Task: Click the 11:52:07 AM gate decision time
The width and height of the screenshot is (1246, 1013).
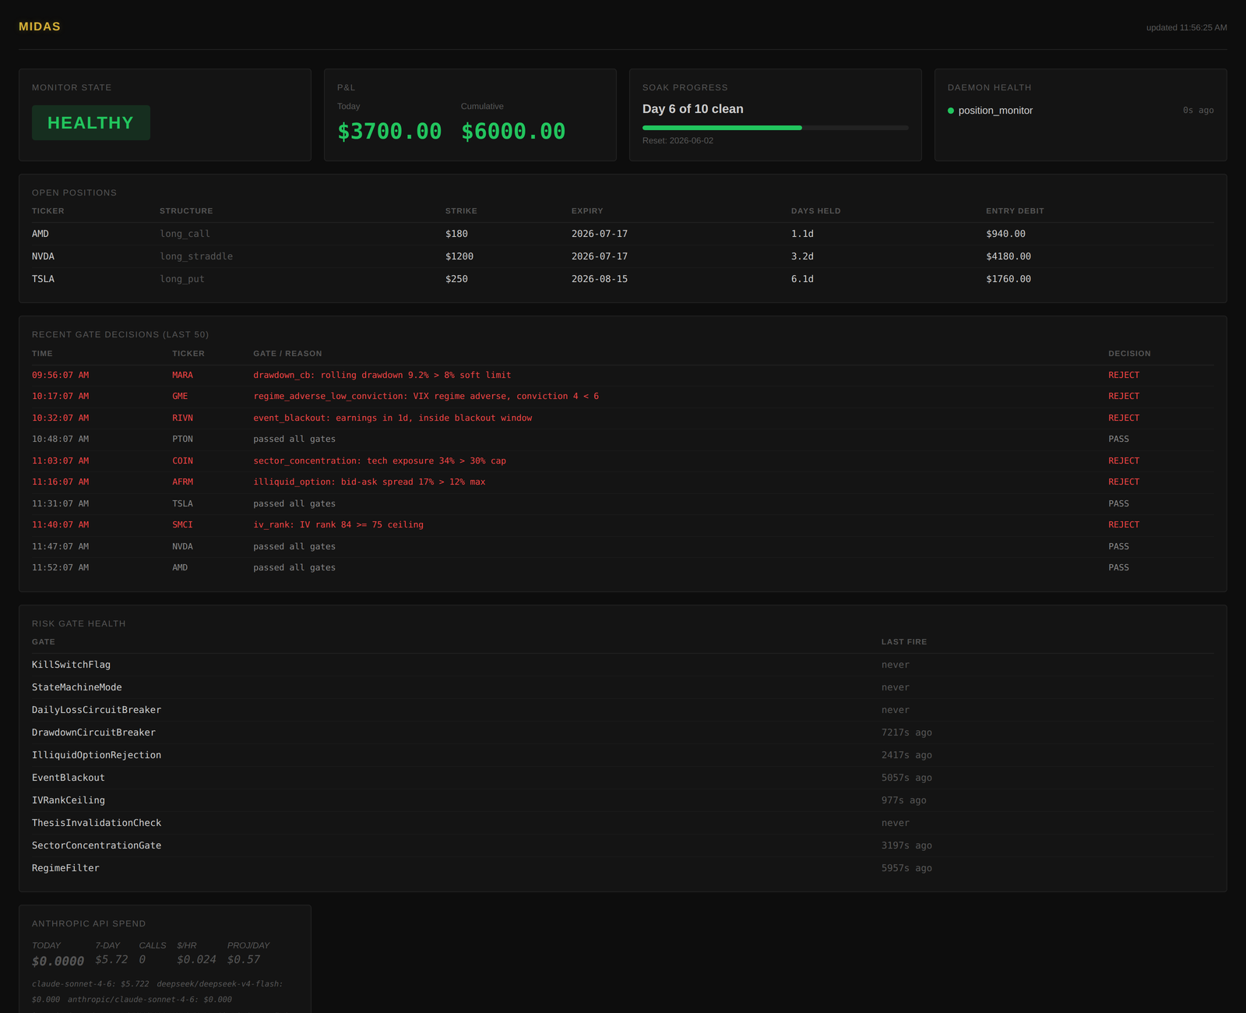Action: [60, 568]
